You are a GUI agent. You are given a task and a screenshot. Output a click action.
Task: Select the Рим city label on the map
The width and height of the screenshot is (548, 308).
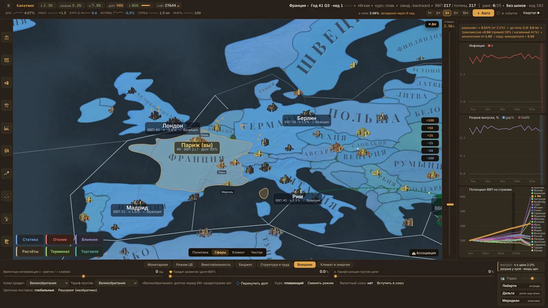point(297,198)
